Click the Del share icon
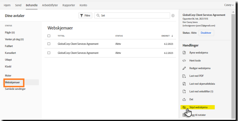This screenshot has width=238, height=121. (x=184, y=99)
